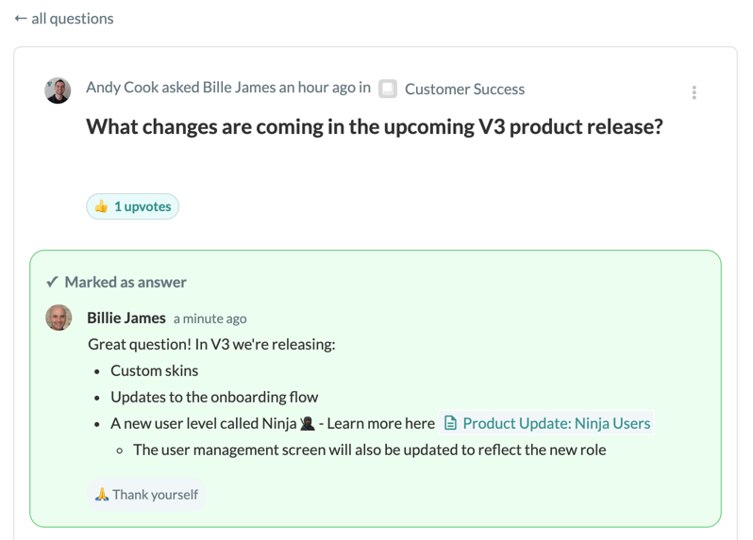This screenshot has width=753, height=540.
Task: Click the document icon in Ninja Users link
Action: [450, 423]
